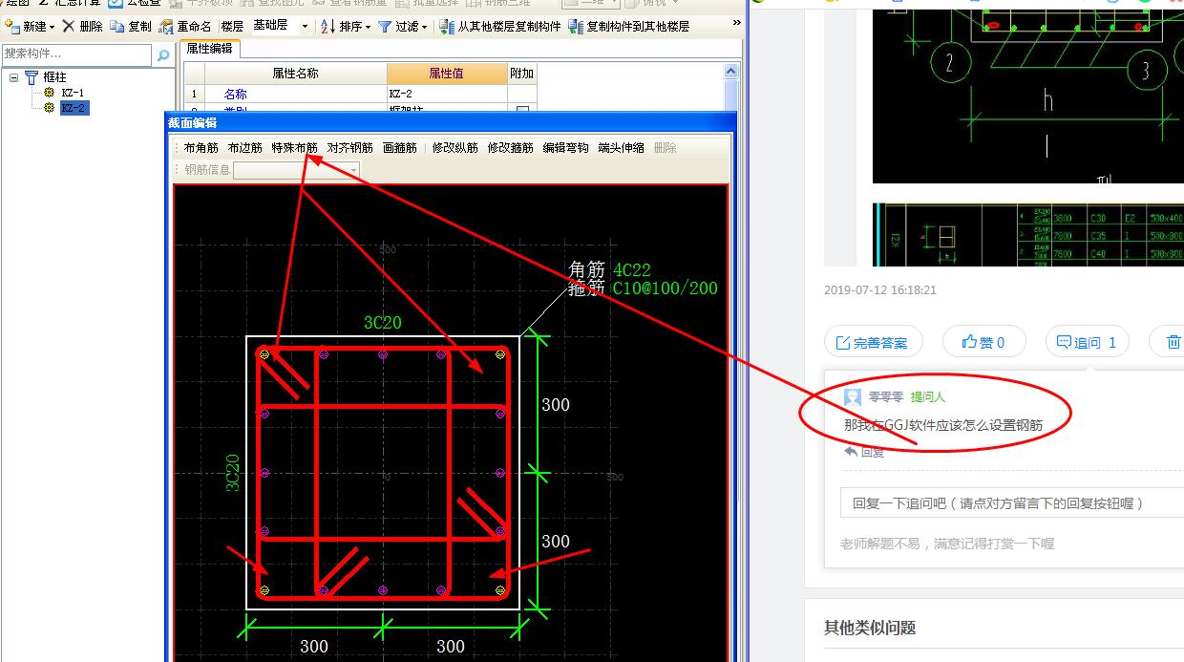Select 特殊布筋 in section editor toolbar

point(294,148)
